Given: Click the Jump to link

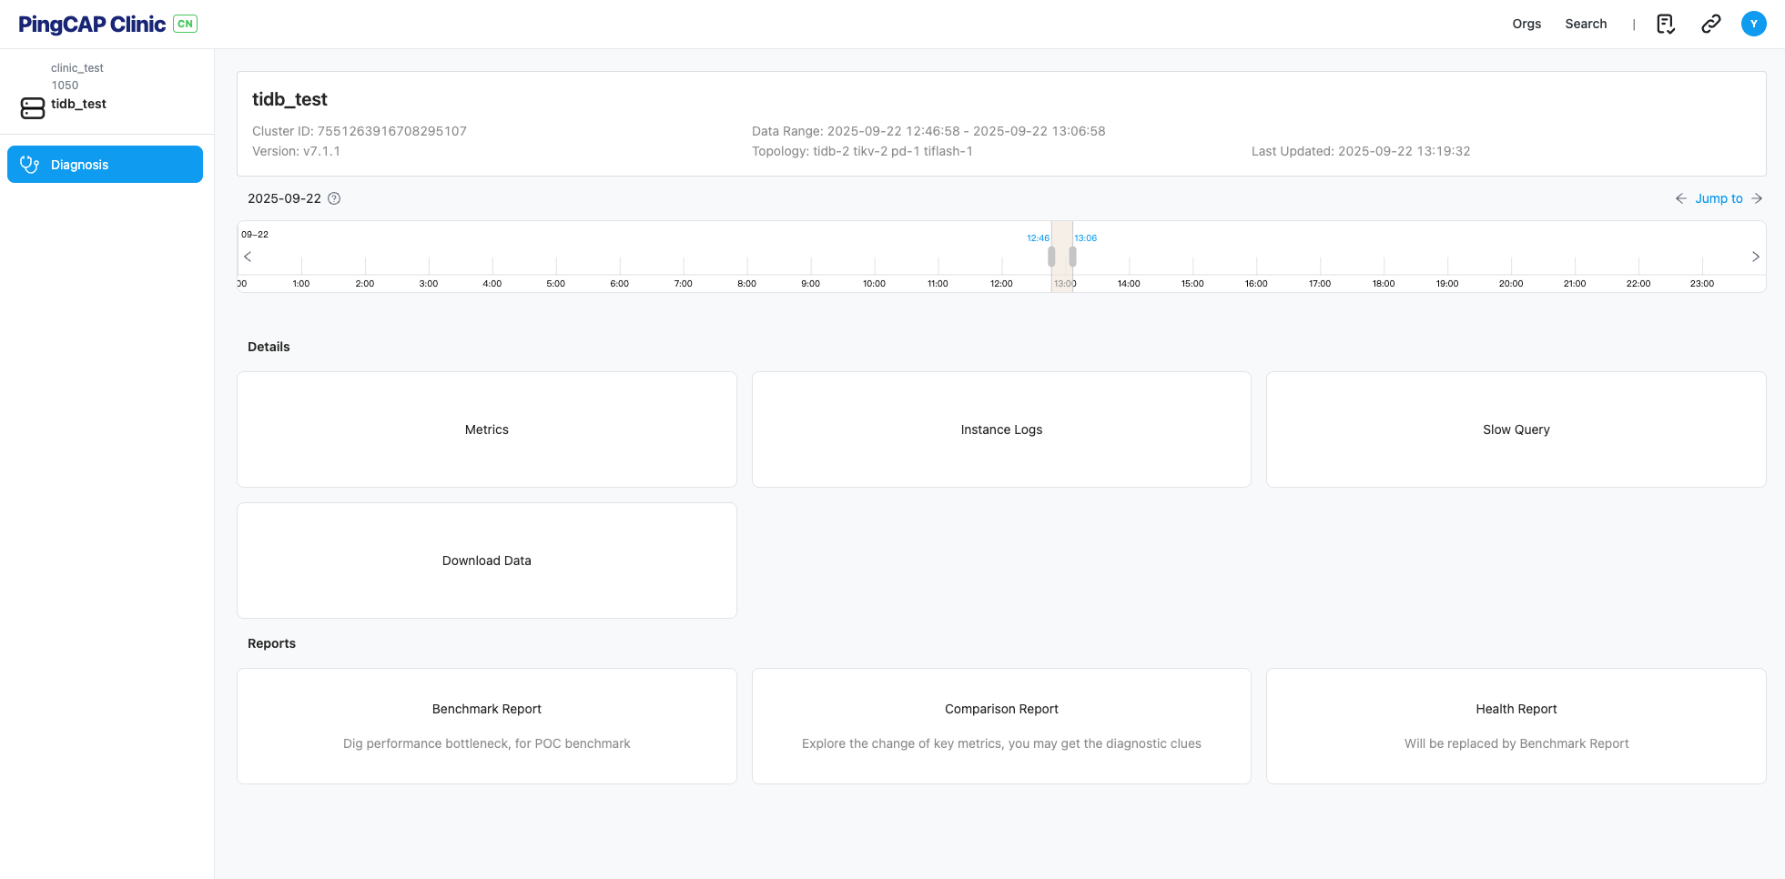Looking at the screenshot, I should 1719,198.
